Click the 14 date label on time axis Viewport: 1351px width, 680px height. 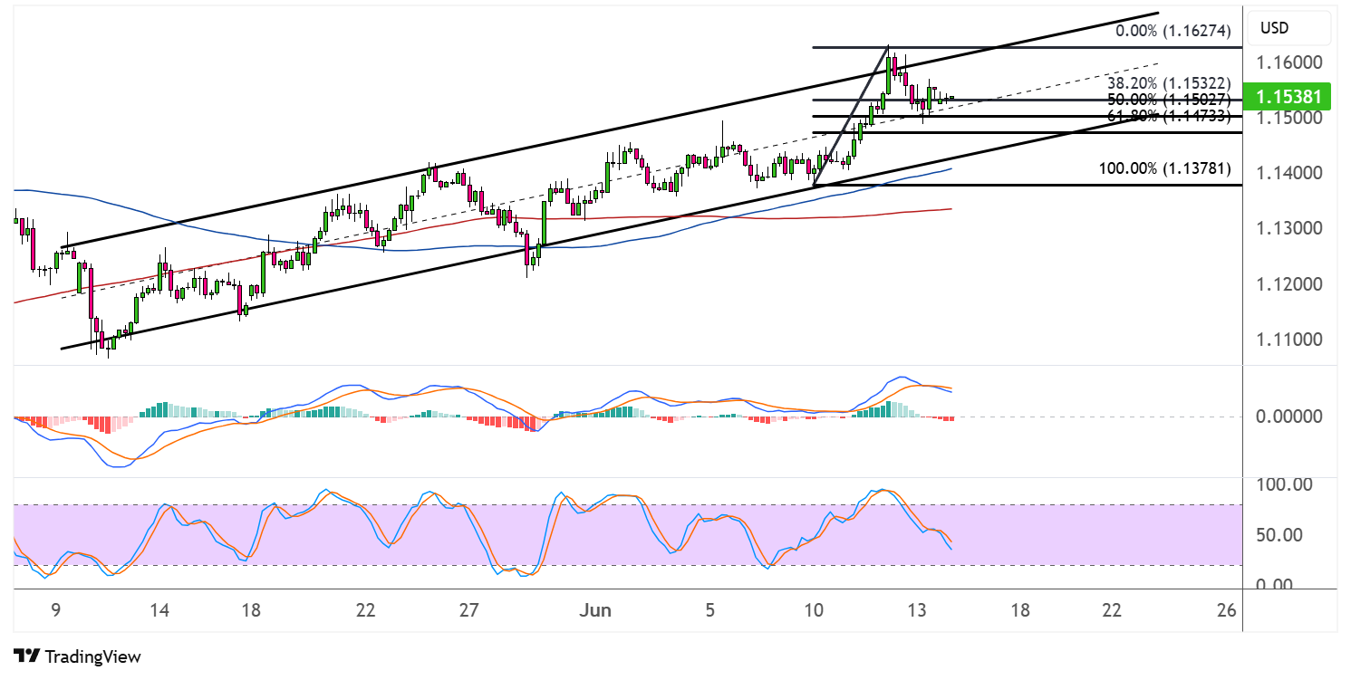[x=159, y=610]
